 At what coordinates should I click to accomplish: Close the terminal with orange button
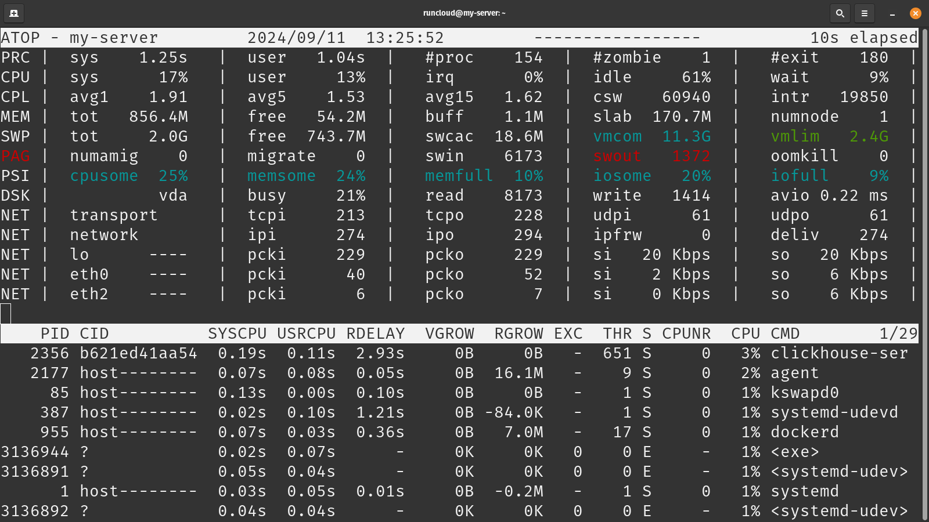click(x=915, y=13)
